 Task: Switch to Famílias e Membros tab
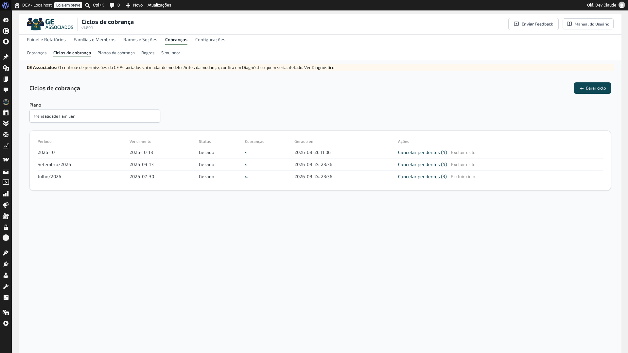(95, 40)
